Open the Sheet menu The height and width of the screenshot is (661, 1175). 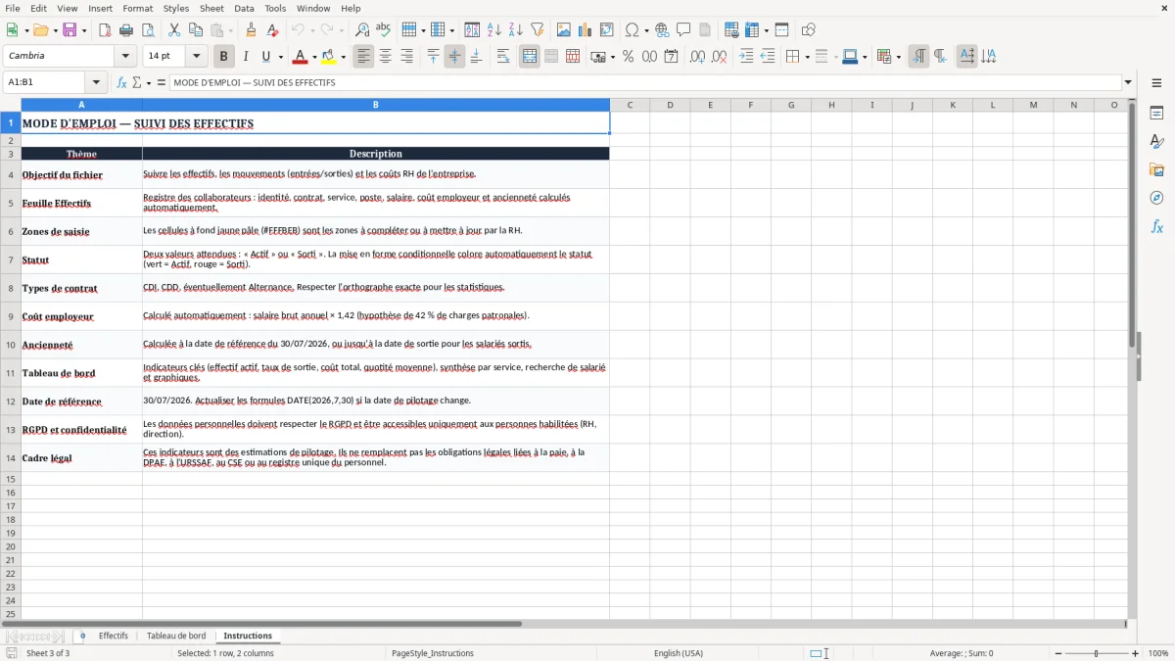coord(211,8)
